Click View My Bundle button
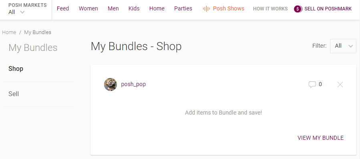Image resolution: width=360 pixels, height=159 pixels. (320, 138)
